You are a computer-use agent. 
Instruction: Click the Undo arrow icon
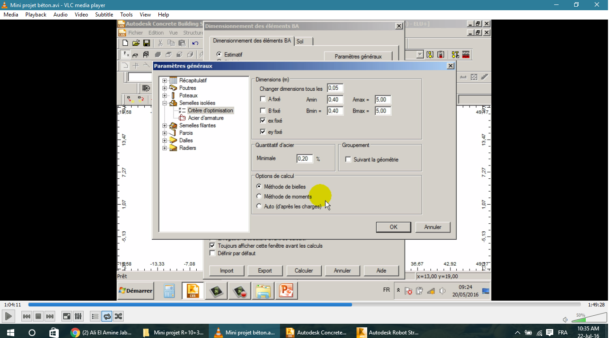coord(195,43)
